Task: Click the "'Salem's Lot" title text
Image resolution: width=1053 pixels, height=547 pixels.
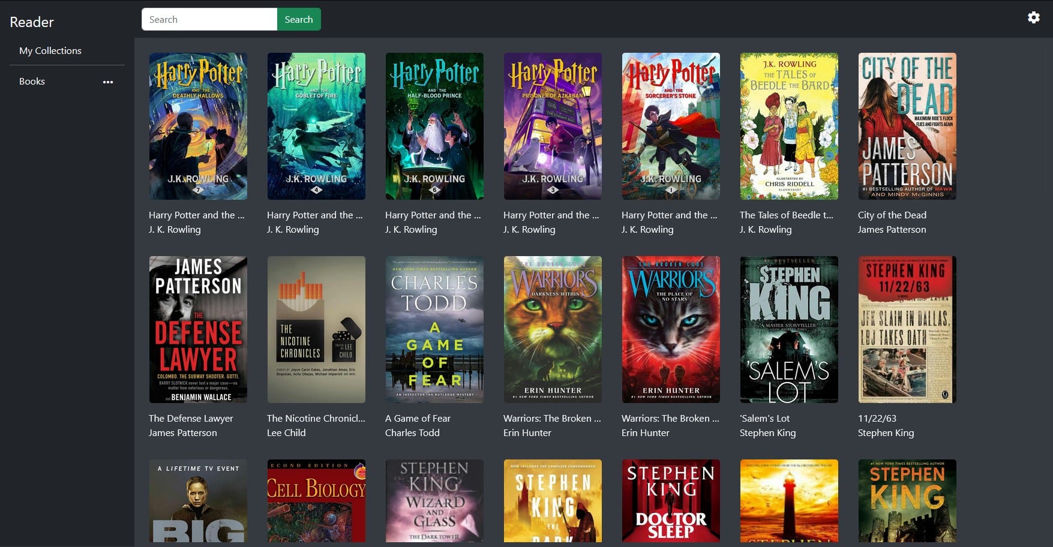Action: click(x=765, y=418)
